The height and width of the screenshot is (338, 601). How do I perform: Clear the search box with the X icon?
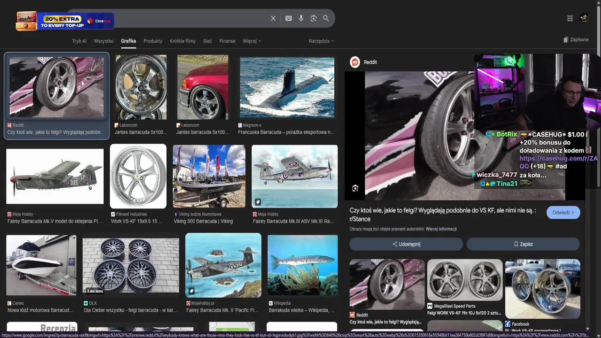[x=273, y=18]
